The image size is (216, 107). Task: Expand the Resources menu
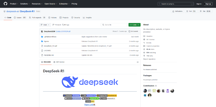point(37,4)
